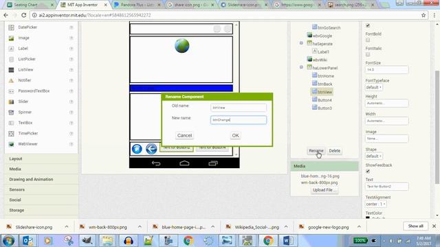Open help for DatePicker component

71,27
